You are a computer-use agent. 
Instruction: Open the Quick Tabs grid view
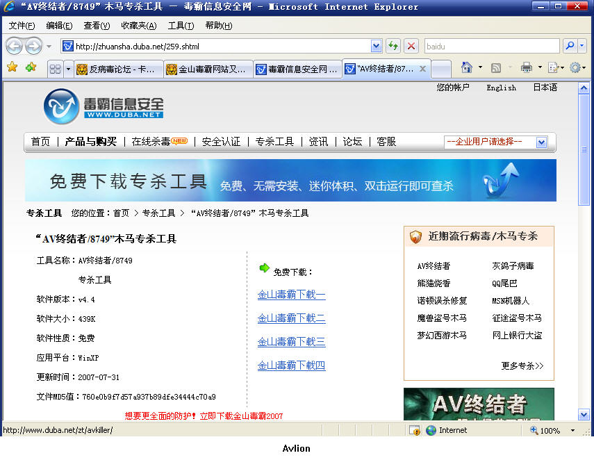pyautogui.click(x=55, y=69)
